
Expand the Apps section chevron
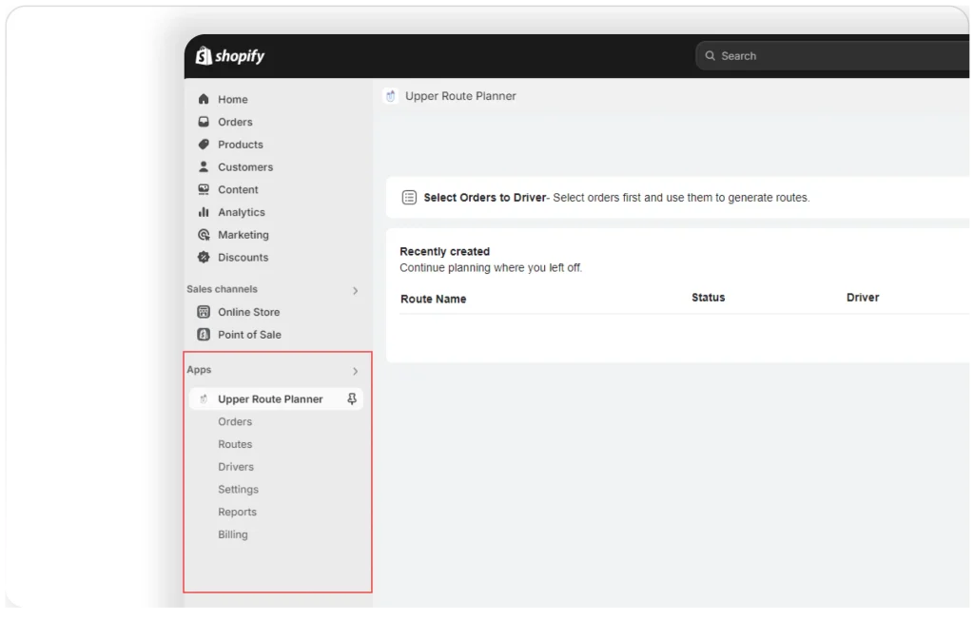coord(356,371)
